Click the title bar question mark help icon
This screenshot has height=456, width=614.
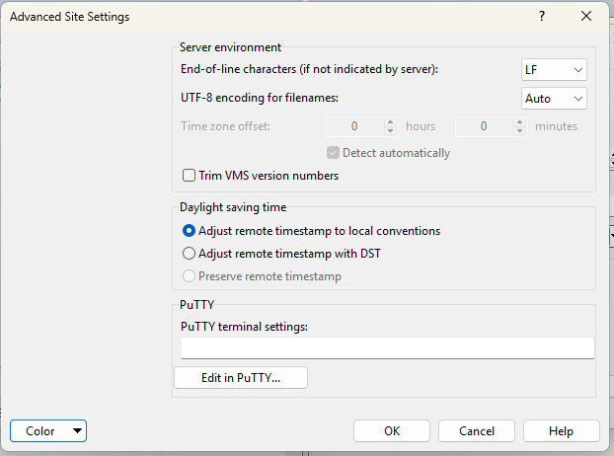542,17
